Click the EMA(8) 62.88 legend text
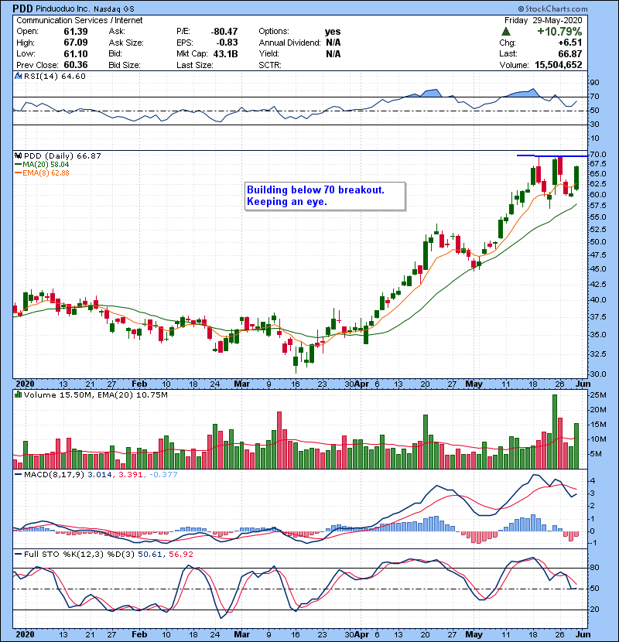 tap(46, 173)
